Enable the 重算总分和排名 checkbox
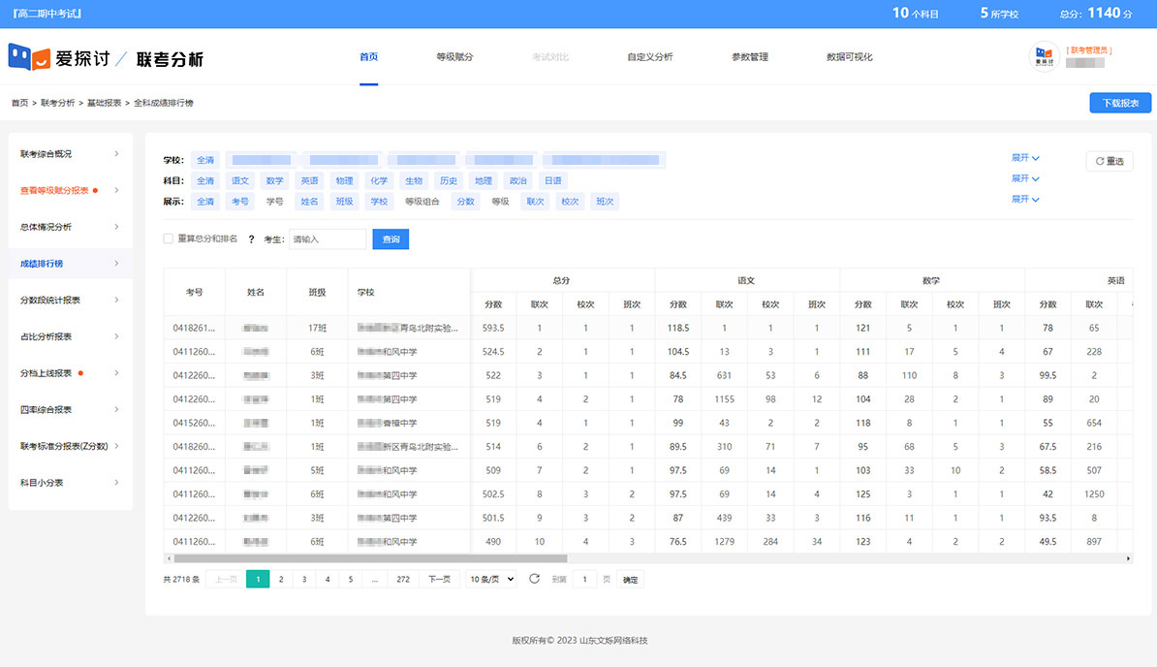1157x667 pixels. tap(169, 238)
